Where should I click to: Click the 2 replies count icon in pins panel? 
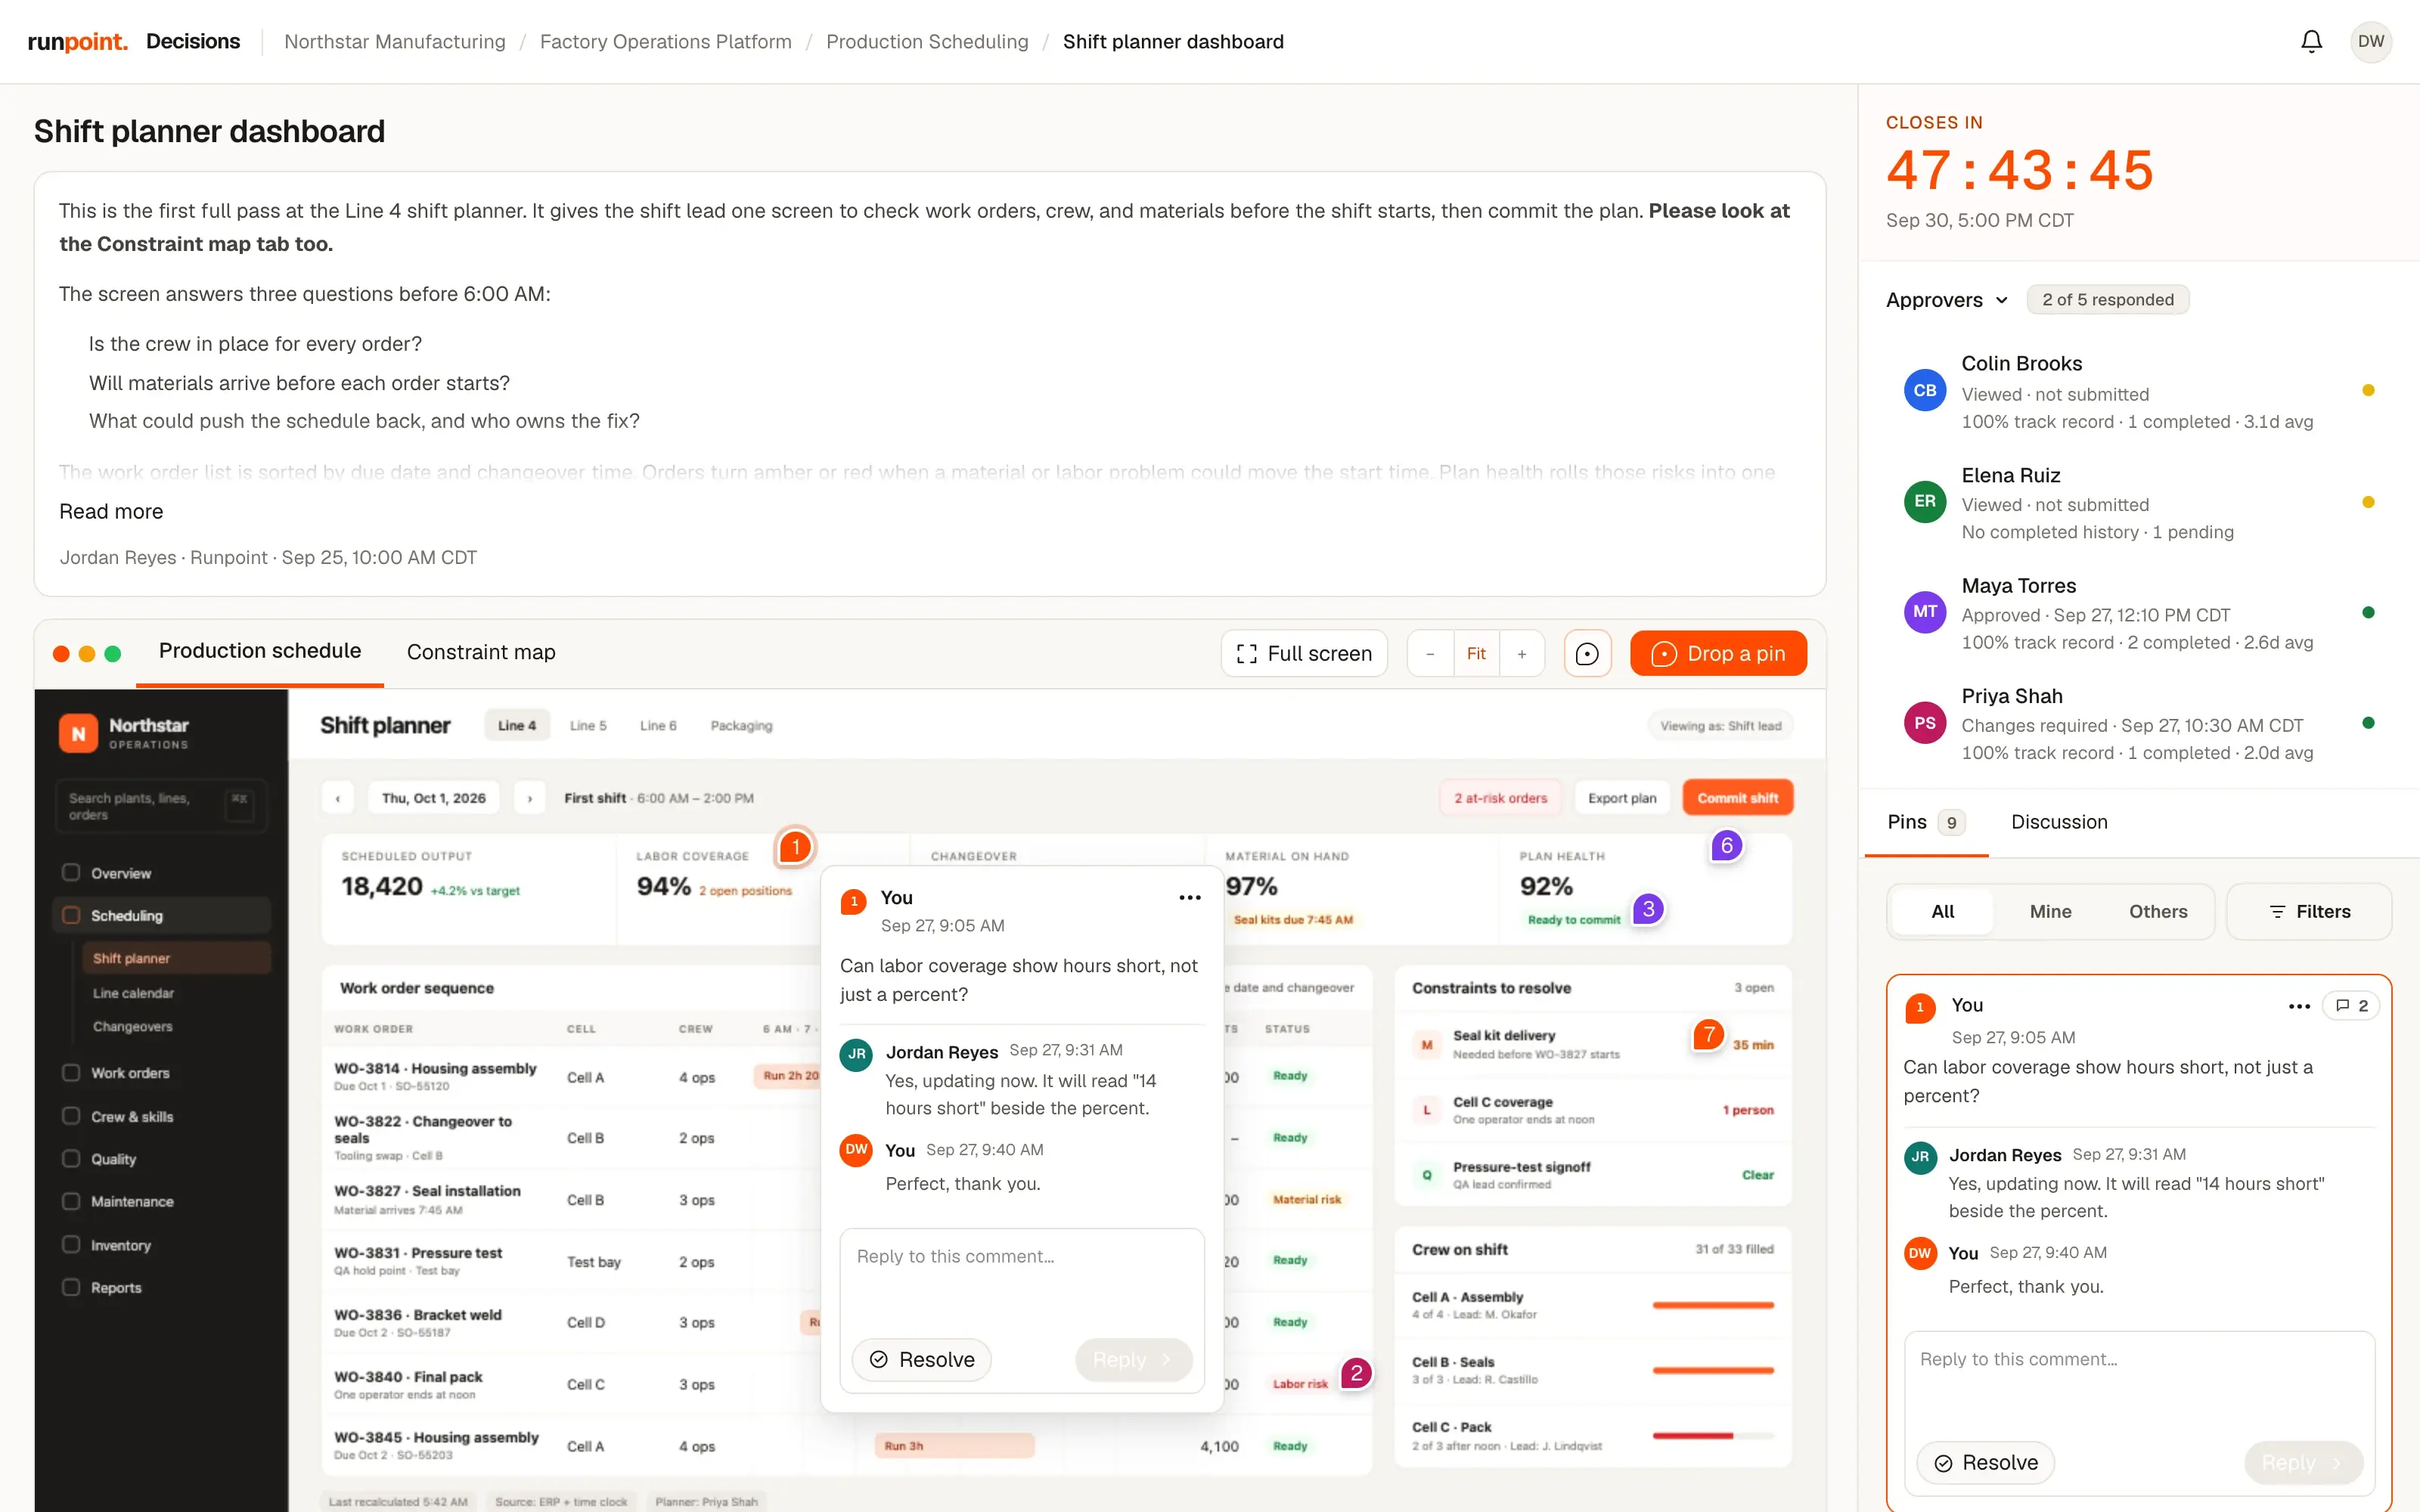coord(2351,1006)
